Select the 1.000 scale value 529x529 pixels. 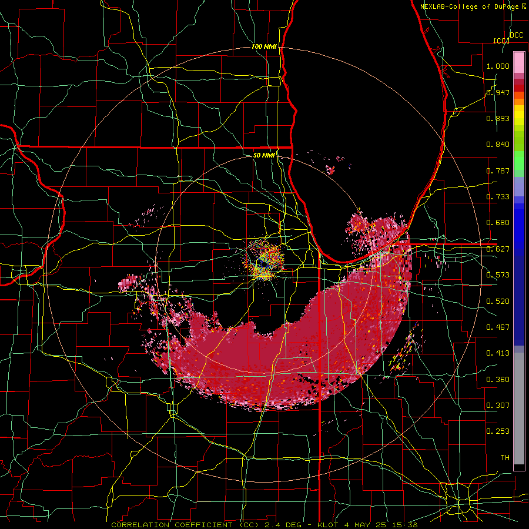point(498,66)
